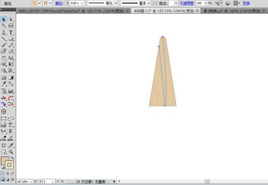
Task: Adjust stroke weight stepper arrows
Action: click(68, 3)
